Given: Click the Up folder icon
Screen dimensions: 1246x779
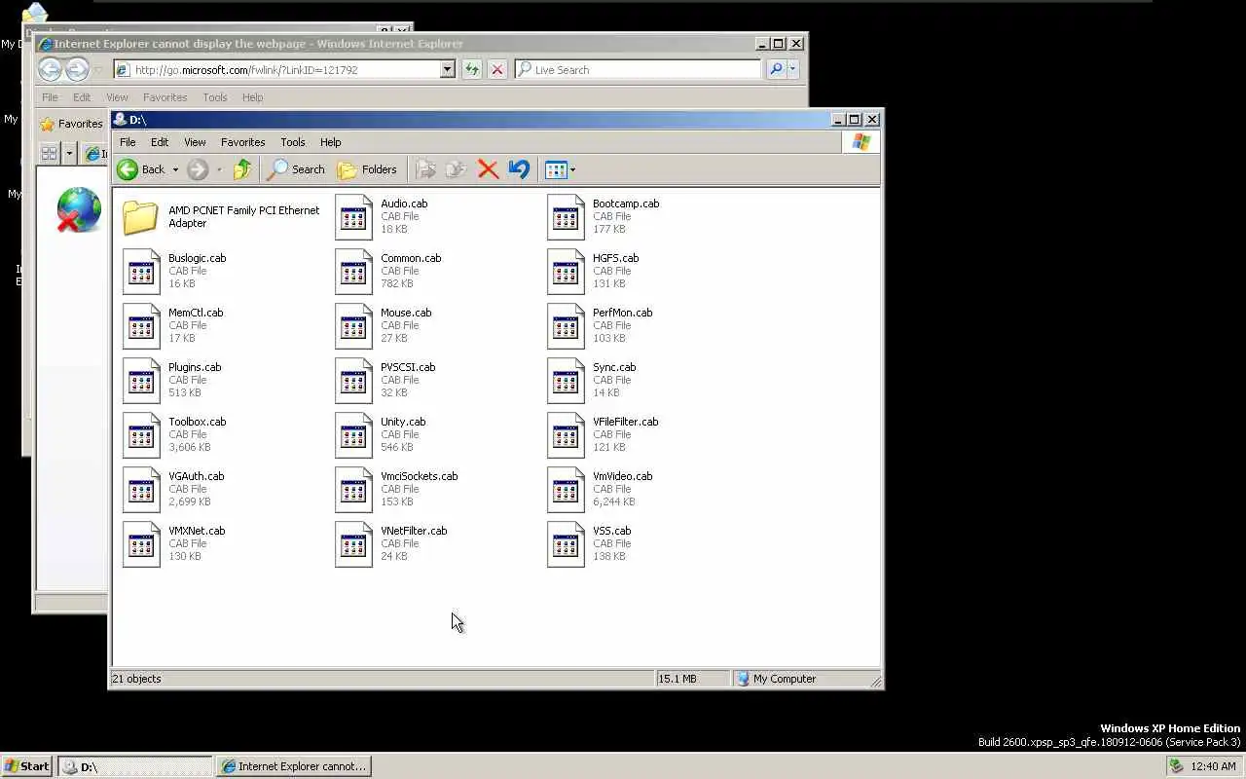Looking at the screenshot, I should pyautogui.click(x=242, y=169).
